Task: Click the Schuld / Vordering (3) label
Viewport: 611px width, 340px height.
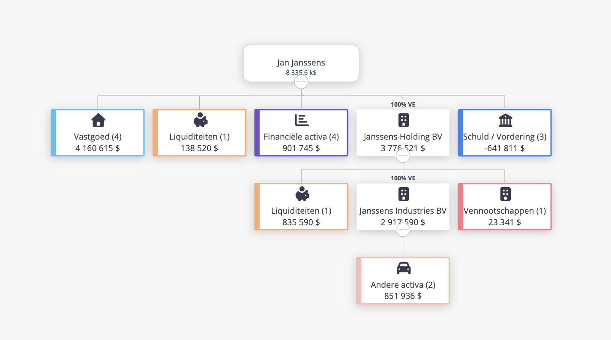Action: point(504,137)
